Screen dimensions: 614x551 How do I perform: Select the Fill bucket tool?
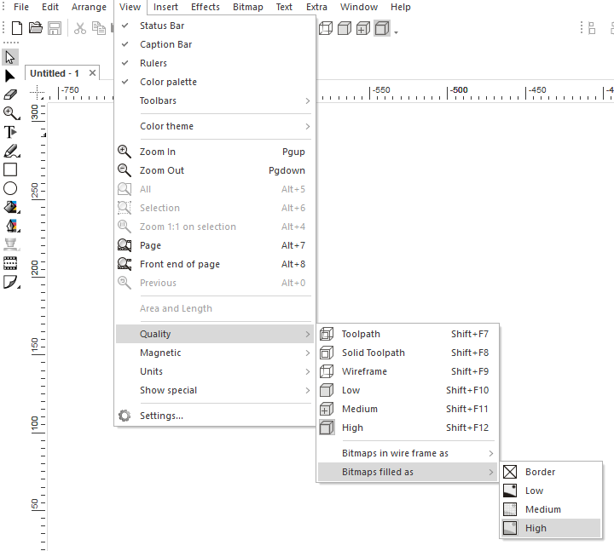tap(11, 207)
